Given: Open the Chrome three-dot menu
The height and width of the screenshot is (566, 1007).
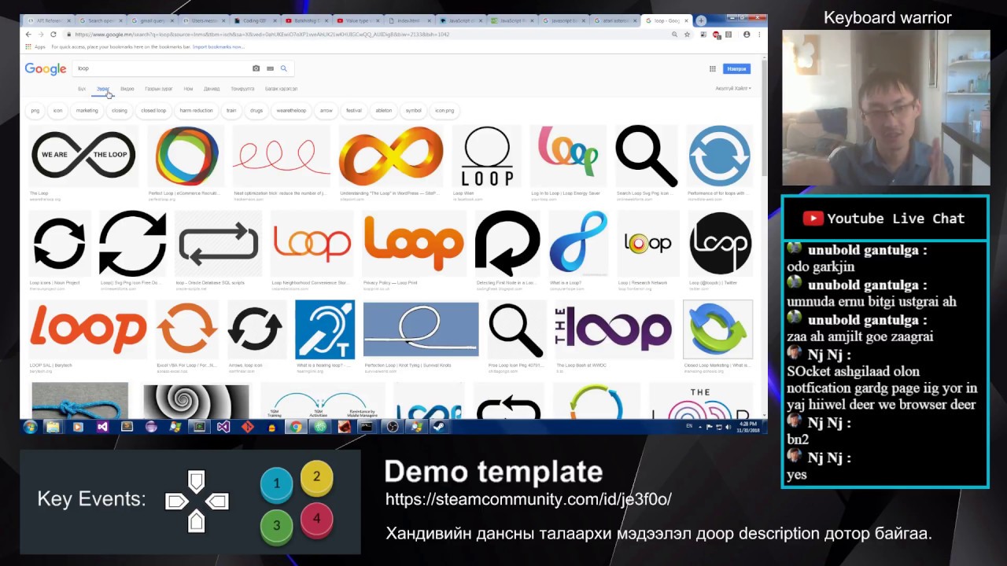Looking at the screenshot, I should [x=759, y=35].
